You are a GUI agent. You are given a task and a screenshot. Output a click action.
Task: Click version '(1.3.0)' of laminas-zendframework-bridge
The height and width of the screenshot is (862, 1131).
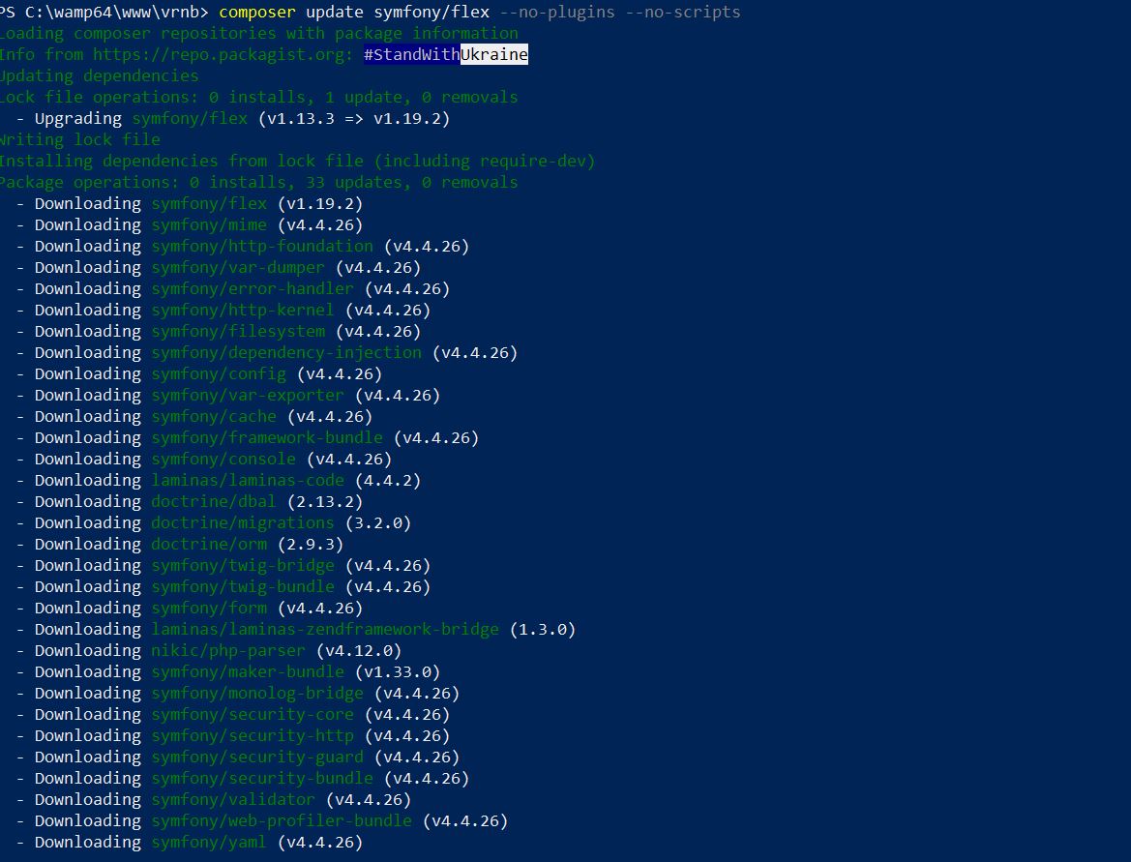point(543,629)
